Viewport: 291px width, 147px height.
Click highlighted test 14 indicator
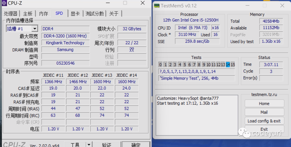(228, 65)
